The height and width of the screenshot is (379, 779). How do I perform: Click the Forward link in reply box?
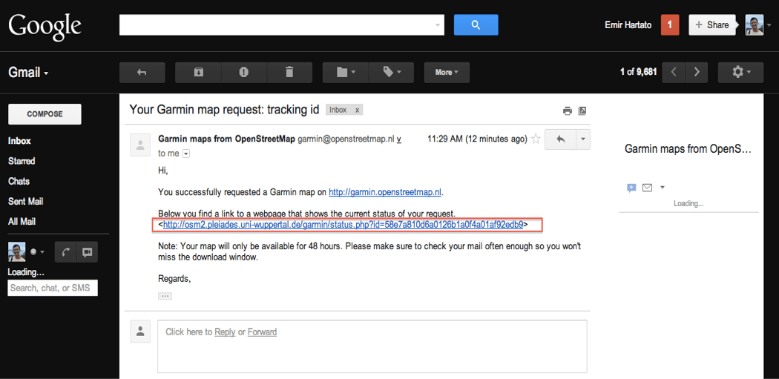[263, 332]
